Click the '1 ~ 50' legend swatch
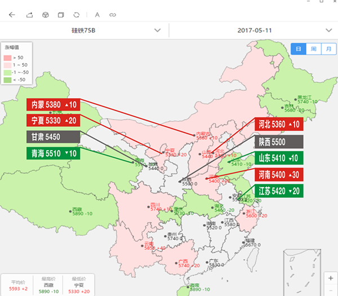The width and height of the screenshot is (338, 296). [7, 65]
